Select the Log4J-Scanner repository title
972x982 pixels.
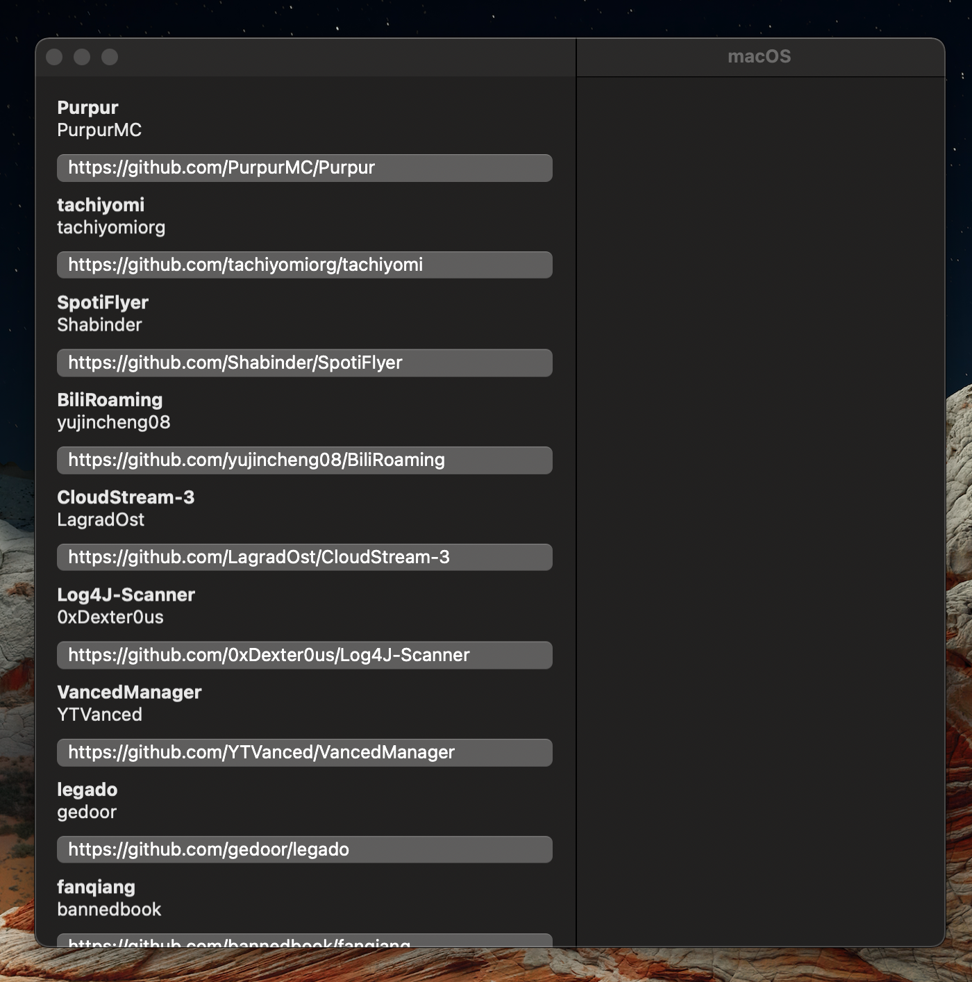[x=126, y=595]
